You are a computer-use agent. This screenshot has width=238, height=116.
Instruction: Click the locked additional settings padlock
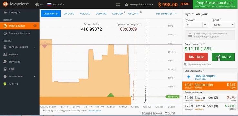point(190,35)
